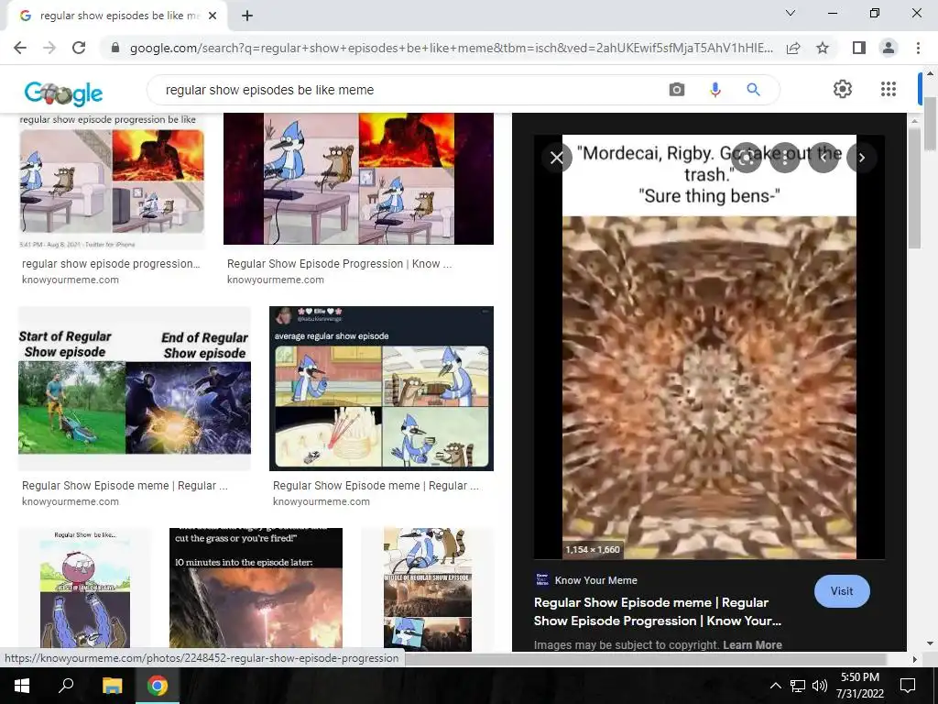Image resolution: width=938 pixels, height=704 pixels.
Task: Open Start of Regular Show episode thumbnail
Action: [135, 389]
